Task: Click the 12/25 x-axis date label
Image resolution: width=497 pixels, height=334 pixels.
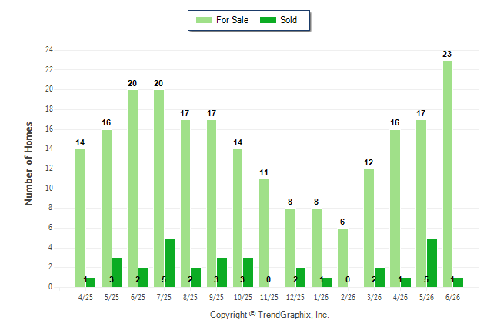Action: [x=295, y=297]
